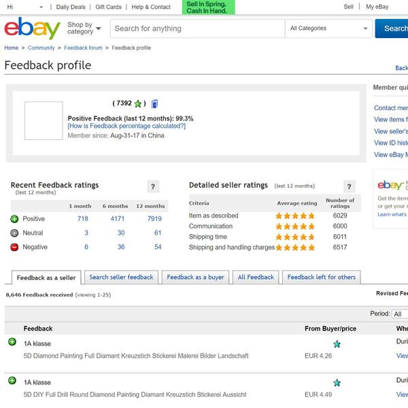Expand the Shop by category dropdown

tap(84, 28)
